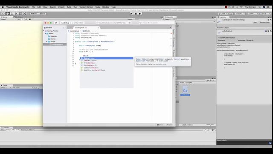Image resolution: width=273 pixels, height=154 pixels.
Task: Open the Help menu
Action: (x=113, y=7)
